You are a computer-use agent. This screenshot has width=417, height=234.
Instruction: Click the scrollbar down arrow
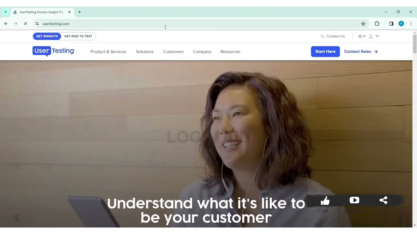pos(415,225)
